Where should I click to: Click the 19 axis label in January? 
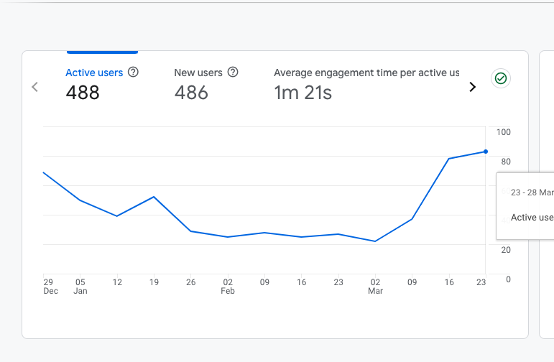(154, 282)
